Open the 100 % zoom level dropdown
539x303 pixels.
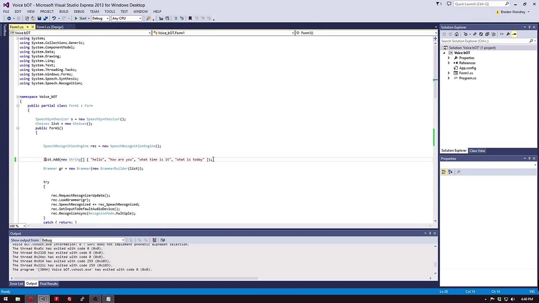point(17,226)
